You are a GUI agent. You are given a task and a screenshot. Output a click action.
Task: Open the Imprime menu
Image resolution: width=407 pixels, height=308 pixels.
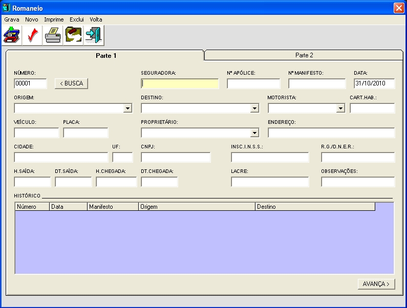pos(54,19)
